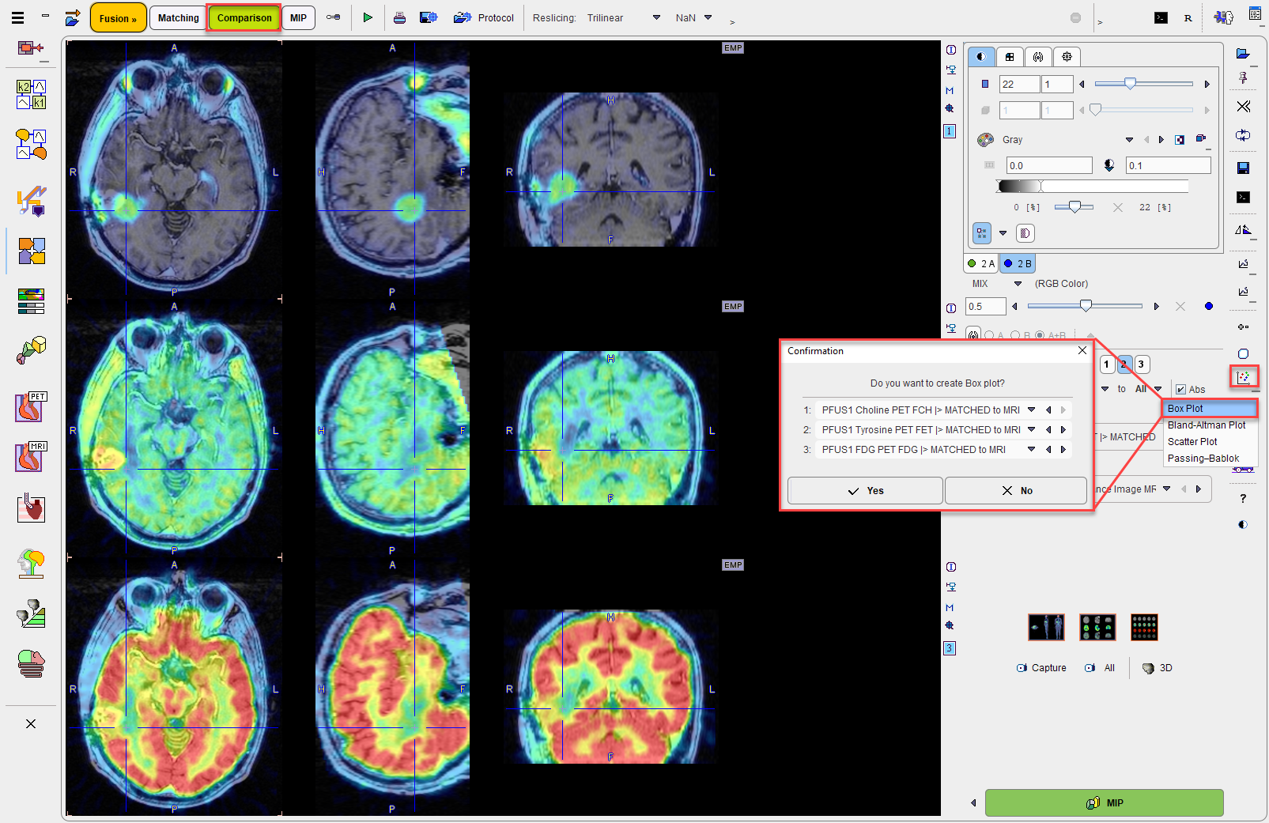The image size is (1269, 823).
Task: Select row number 3 button
Action: pos(1141,364)
